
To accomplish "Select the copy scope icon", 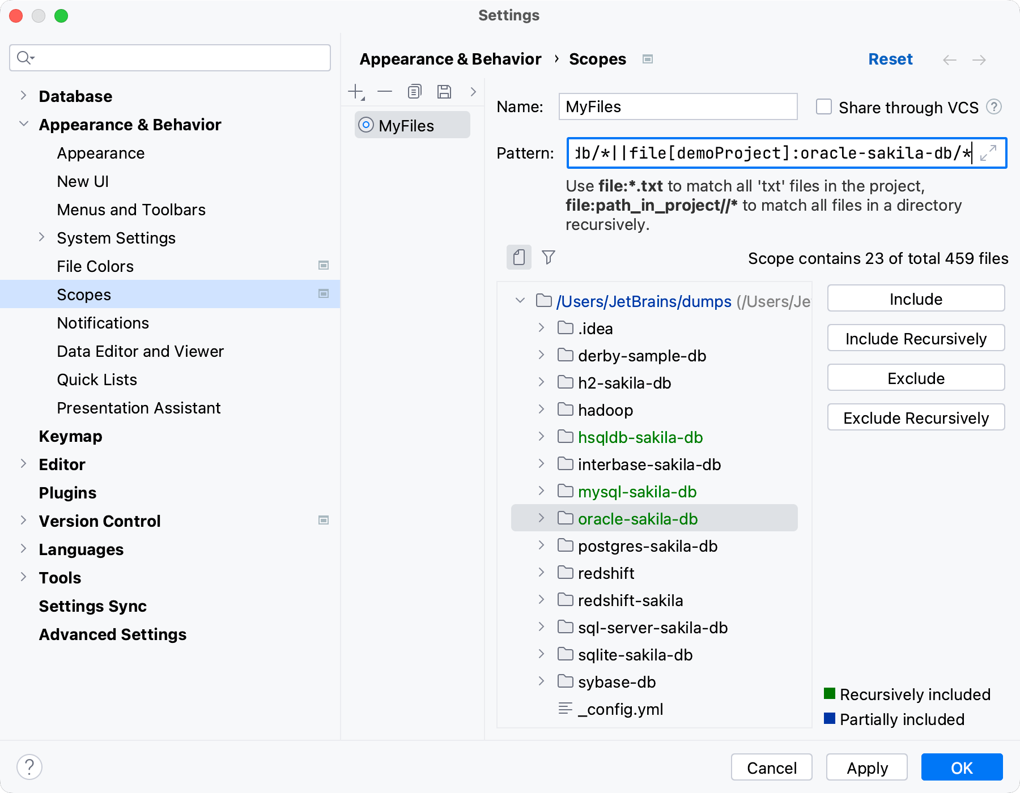I will tap(414, 91).
